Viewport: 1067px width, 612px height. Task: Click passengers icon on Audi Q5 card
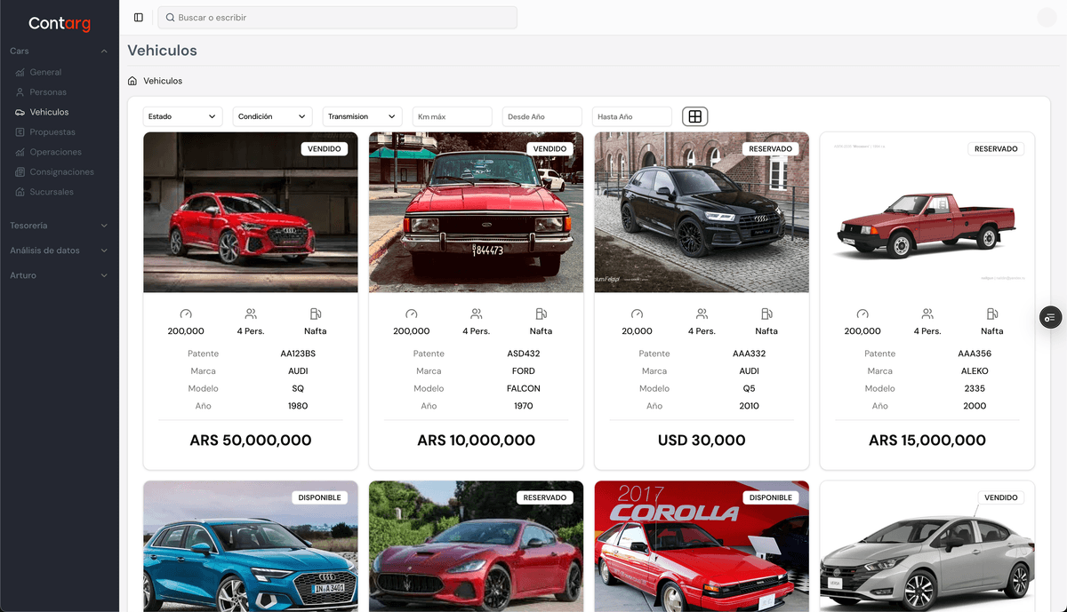click(702, 314)
